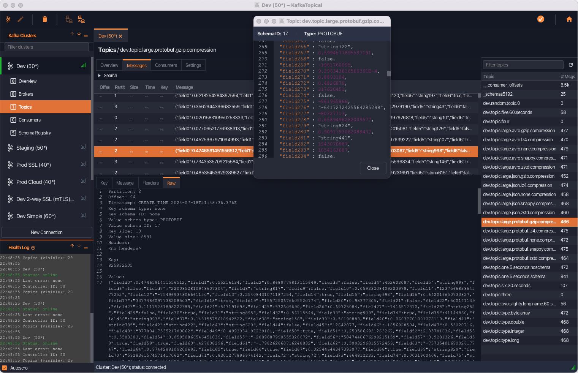Open Overview under Dev cluster
The height and width of the screenshot is (373, 578).
pyautogui.click(x=46, y=81)
